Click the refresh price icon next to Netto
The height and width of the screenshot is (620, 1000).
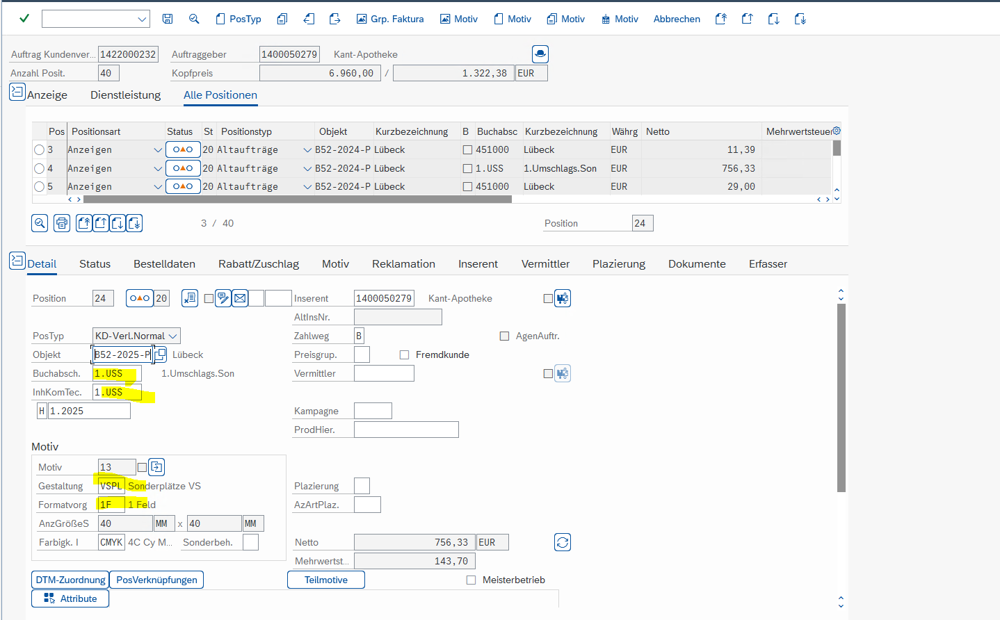(x=563, y=542)
